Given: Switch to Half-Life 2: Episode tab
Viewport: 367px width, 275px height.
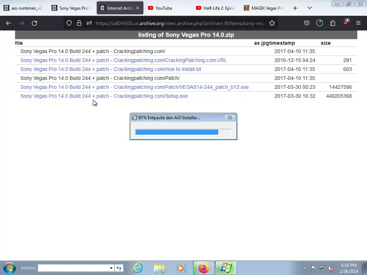Looking at the screenshot, I should pyautogui.click(x=215, y=8).
